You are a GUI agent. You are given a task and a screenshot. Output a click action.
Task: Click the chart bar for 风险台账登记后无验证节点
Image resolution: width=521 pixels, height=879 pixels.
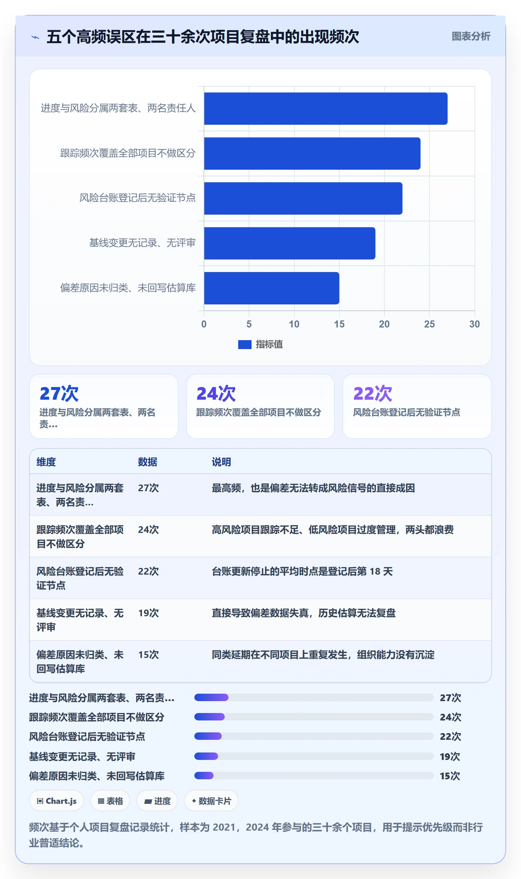tap(303, 198)
